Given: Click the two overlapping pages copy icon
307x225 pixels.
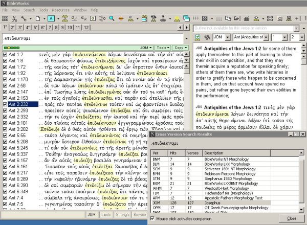Looking at the screenshot, I should (228, 18).
